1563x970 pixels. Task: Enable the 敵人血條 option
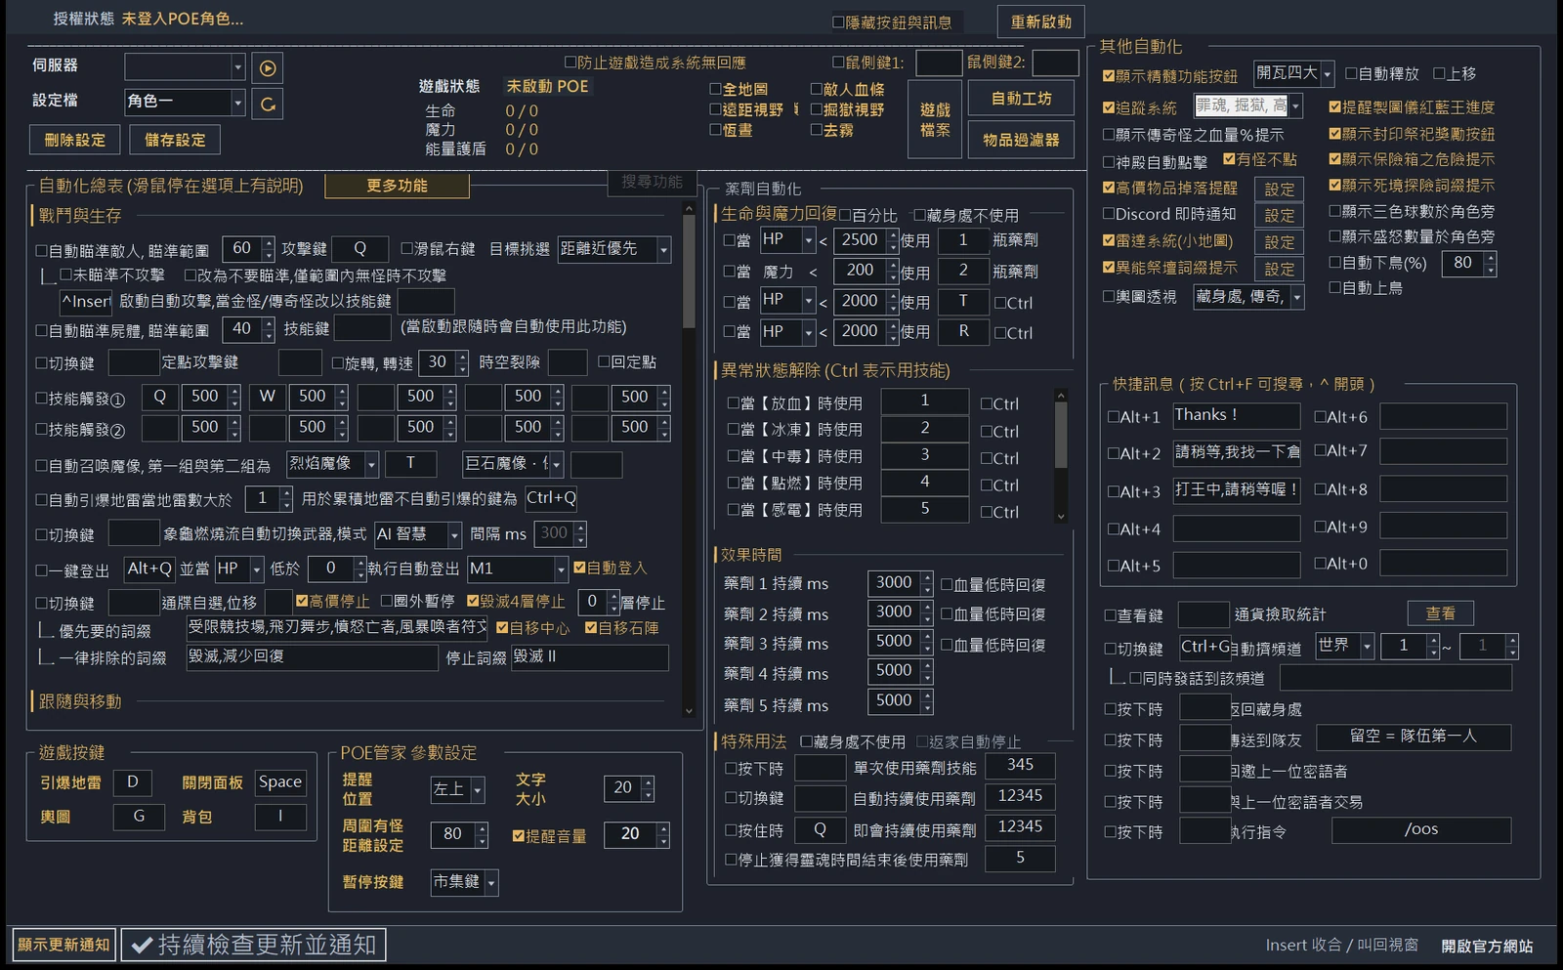[x=817, y=89]
